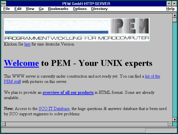
Task: Open the Go menu
Action: pos(41,9)
